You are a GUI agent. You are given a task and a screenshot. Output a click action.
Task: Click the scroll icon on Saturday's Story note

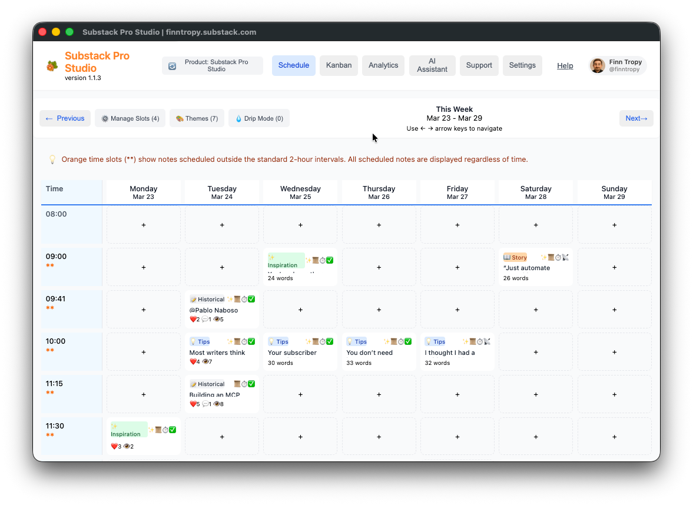(x=551, y=257)
